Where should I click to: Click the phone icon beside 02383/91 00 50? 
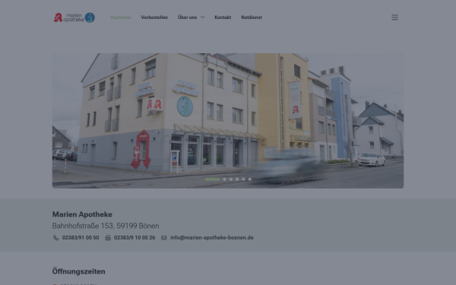point(55,238)
